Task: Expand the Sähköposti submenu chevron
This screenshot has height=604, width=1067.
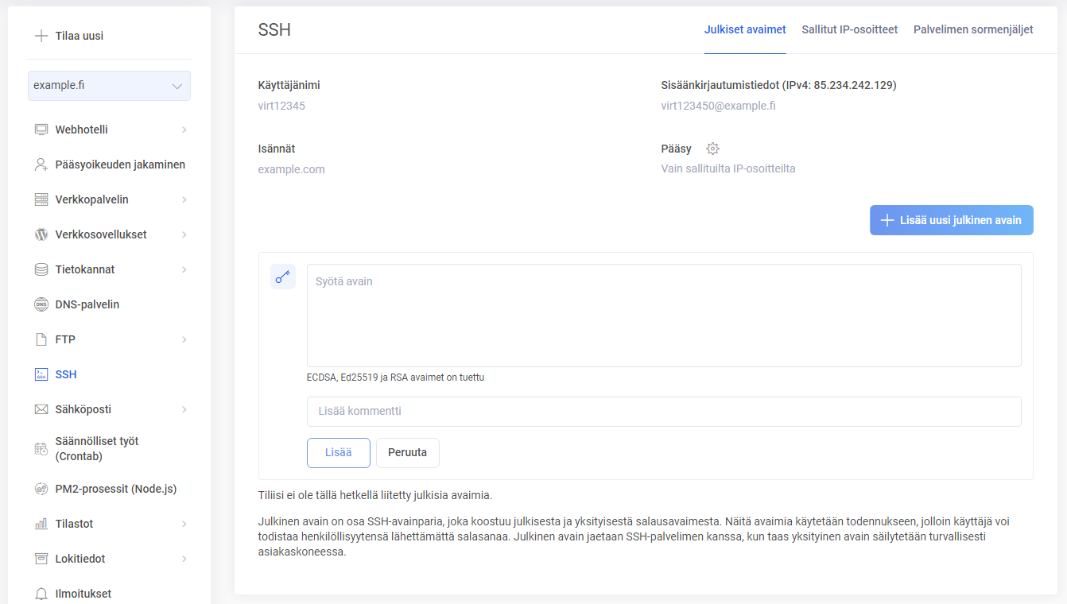Action: click(x=184, y=409)
